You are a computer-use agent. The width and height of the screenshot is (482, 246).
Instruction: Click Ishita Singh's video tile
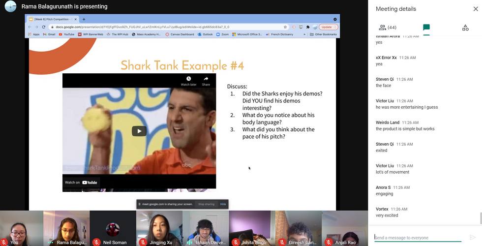click(x=252, y=228)
